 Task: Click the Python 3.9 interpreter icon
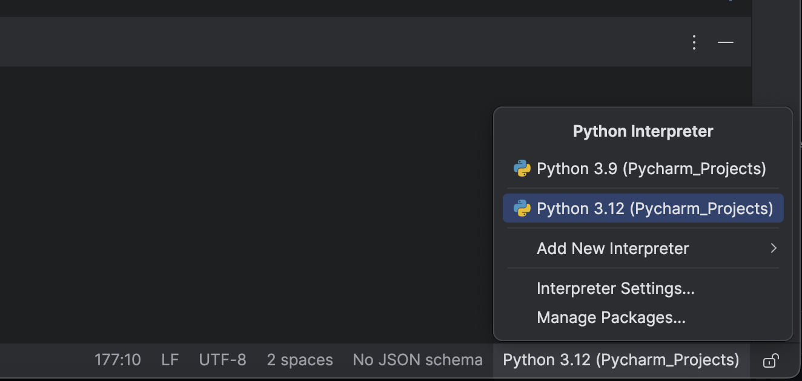click(x=522, y=169)
